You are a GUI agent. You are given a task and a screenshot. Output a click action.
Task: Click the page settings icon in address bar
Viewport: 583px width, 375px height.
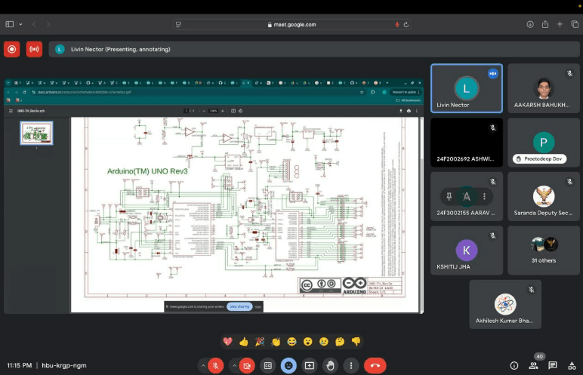(x=178, y=25)
